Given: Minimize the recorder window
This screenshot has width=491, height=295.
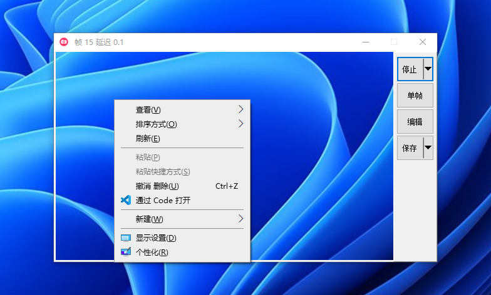Looking at the screenshot, I should [366, 42].
